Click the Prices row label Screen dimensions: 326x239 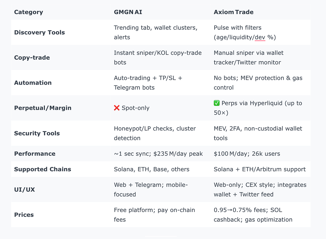coord(24,215)
